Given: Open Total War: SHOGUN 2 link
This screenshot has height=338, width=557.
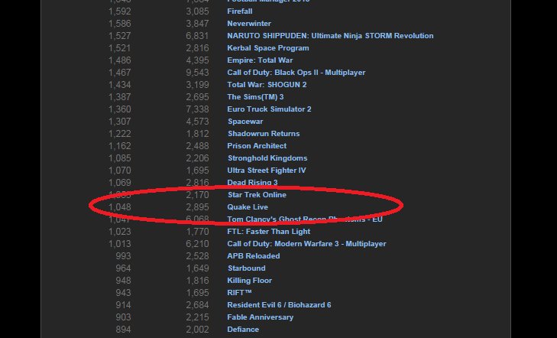Looking at the screenshot, I should coord(267,85).
